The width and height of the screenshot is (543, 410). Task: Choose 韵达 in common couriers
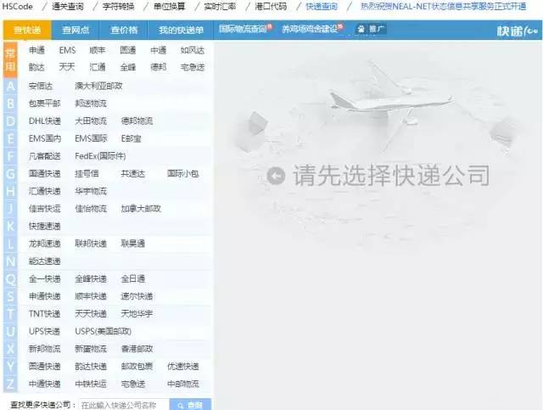click(36, 67)
